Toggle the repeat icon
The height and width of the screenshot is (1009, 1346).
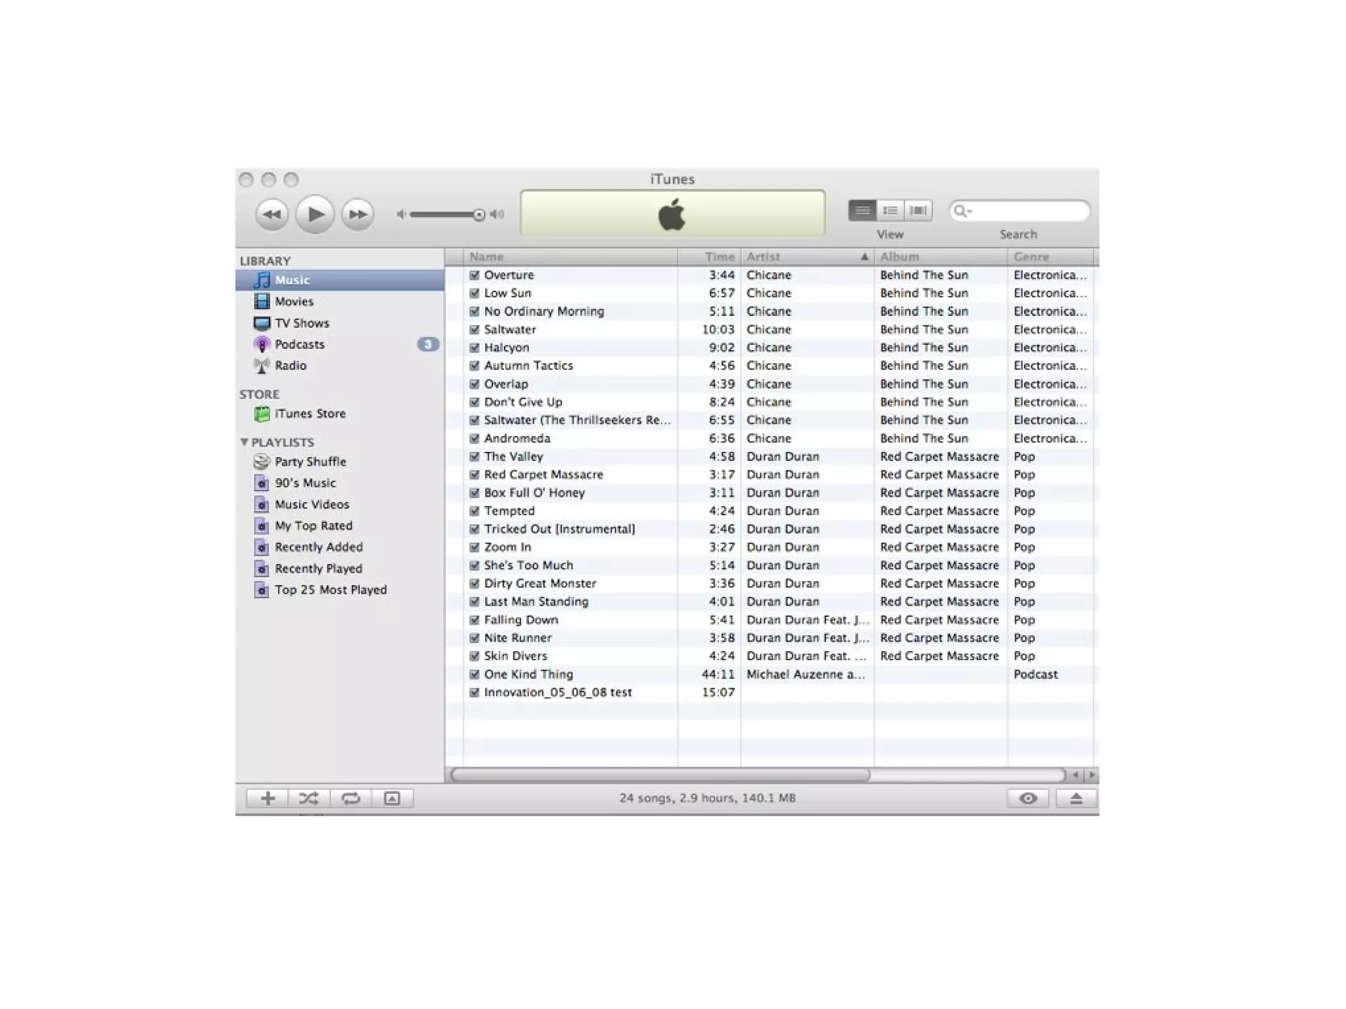351,798
